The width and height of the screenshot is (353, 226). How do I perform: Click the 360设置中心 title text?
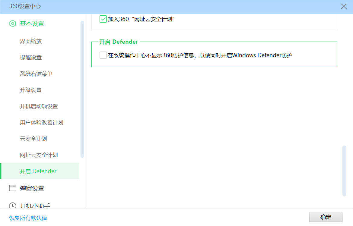(25, 6)
